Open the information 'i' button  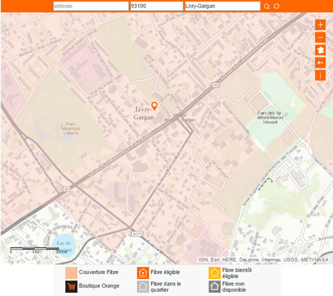320,75
